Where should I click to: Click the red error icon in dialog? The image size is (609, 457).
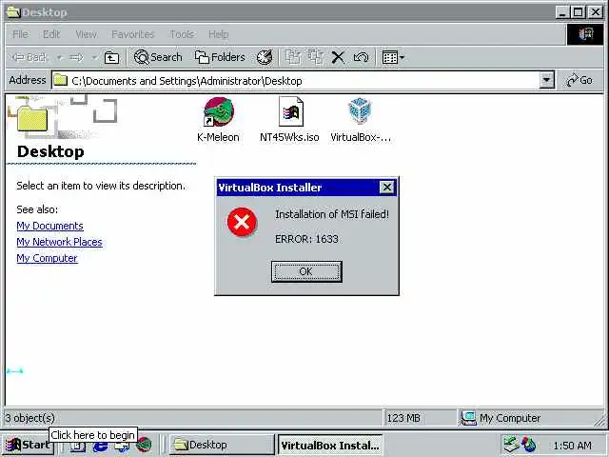(242, 222)
